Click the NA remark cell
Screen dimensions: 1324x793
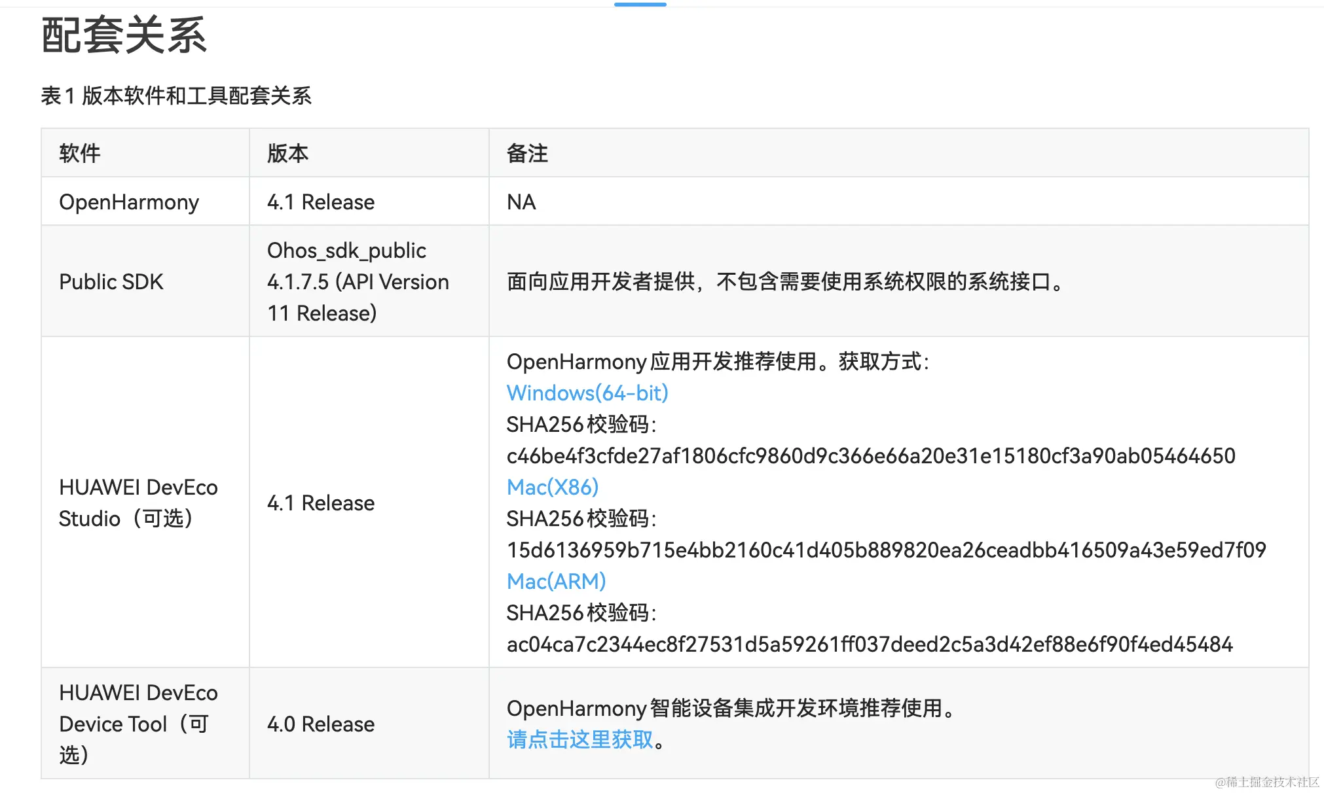[521, 202]
